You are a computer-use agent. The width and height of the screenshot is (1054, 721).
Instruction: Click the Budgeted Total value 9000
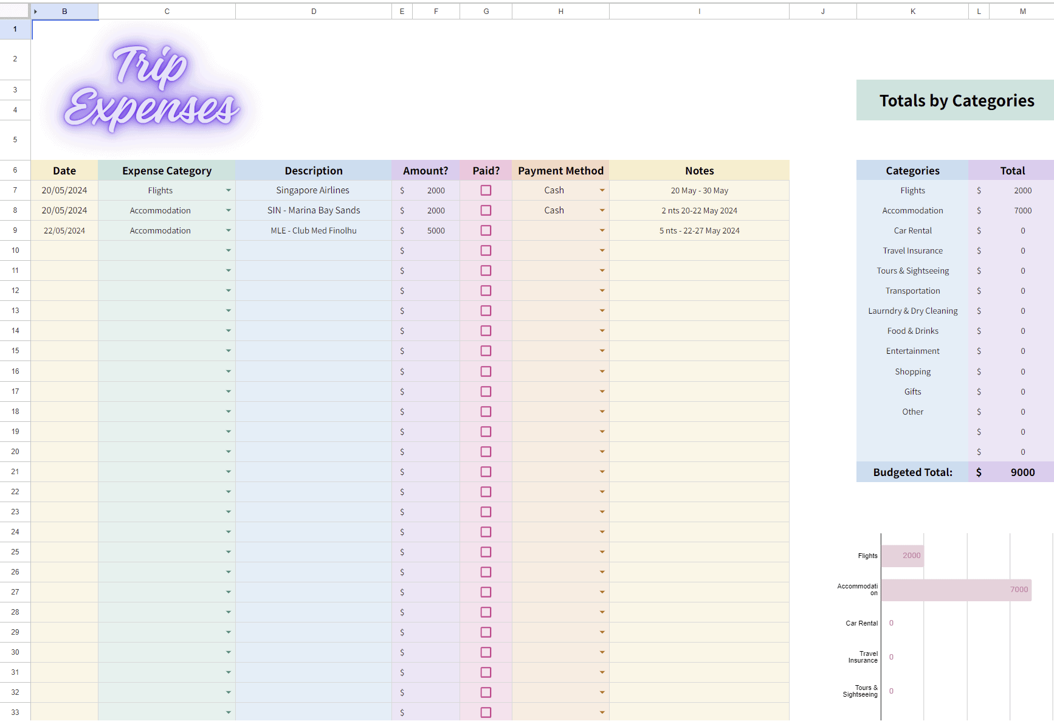(x=1022, y=472)
